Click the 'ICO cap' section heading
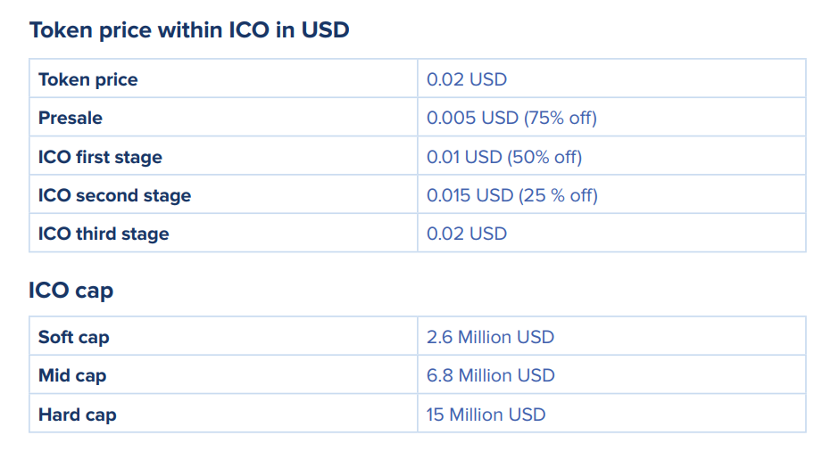Viewport: 831px width, 468px height. point(71,291)
